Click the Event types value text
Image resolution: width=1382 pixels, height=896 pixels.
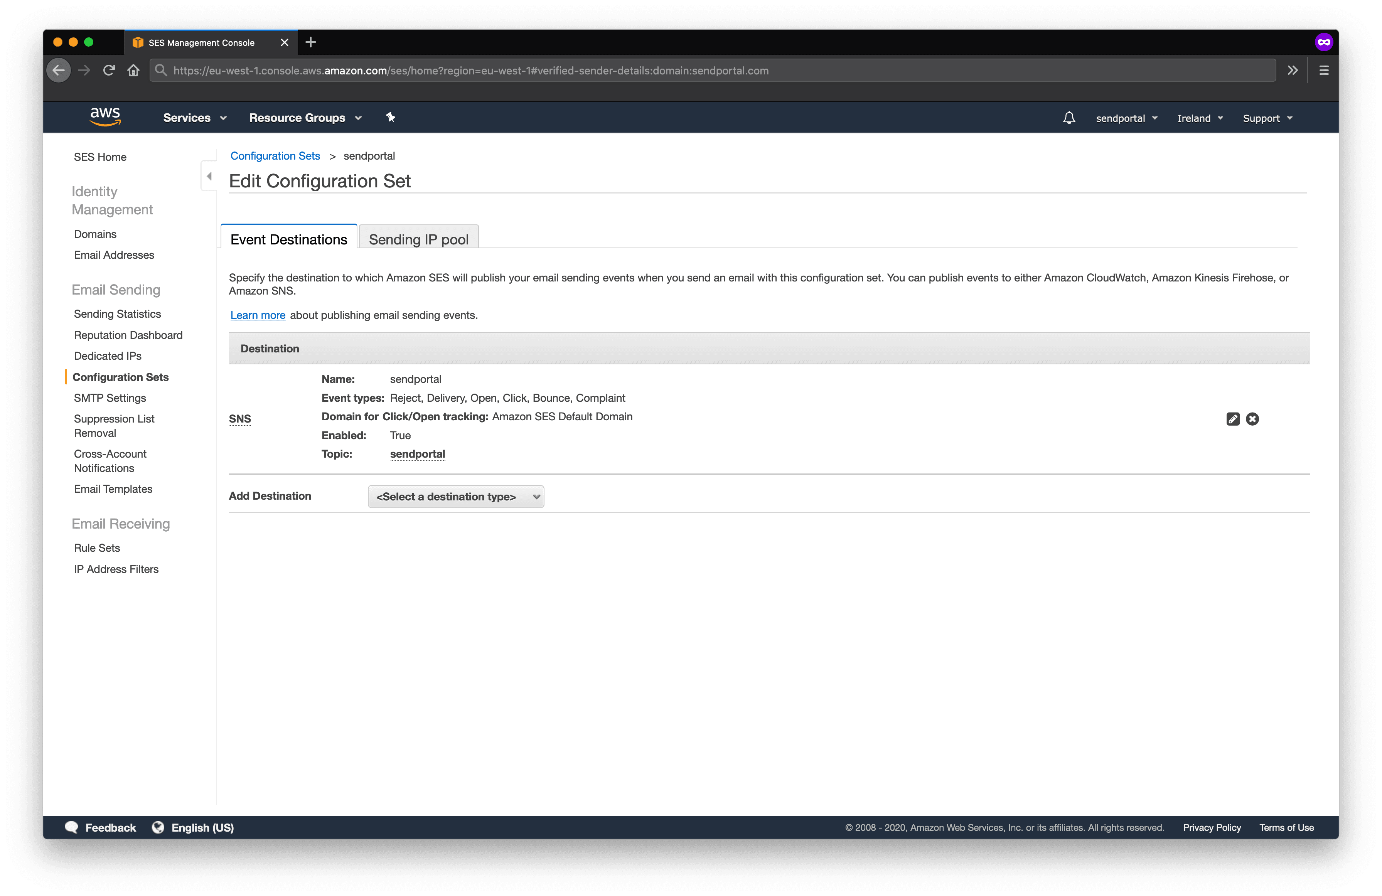point(507,398)
